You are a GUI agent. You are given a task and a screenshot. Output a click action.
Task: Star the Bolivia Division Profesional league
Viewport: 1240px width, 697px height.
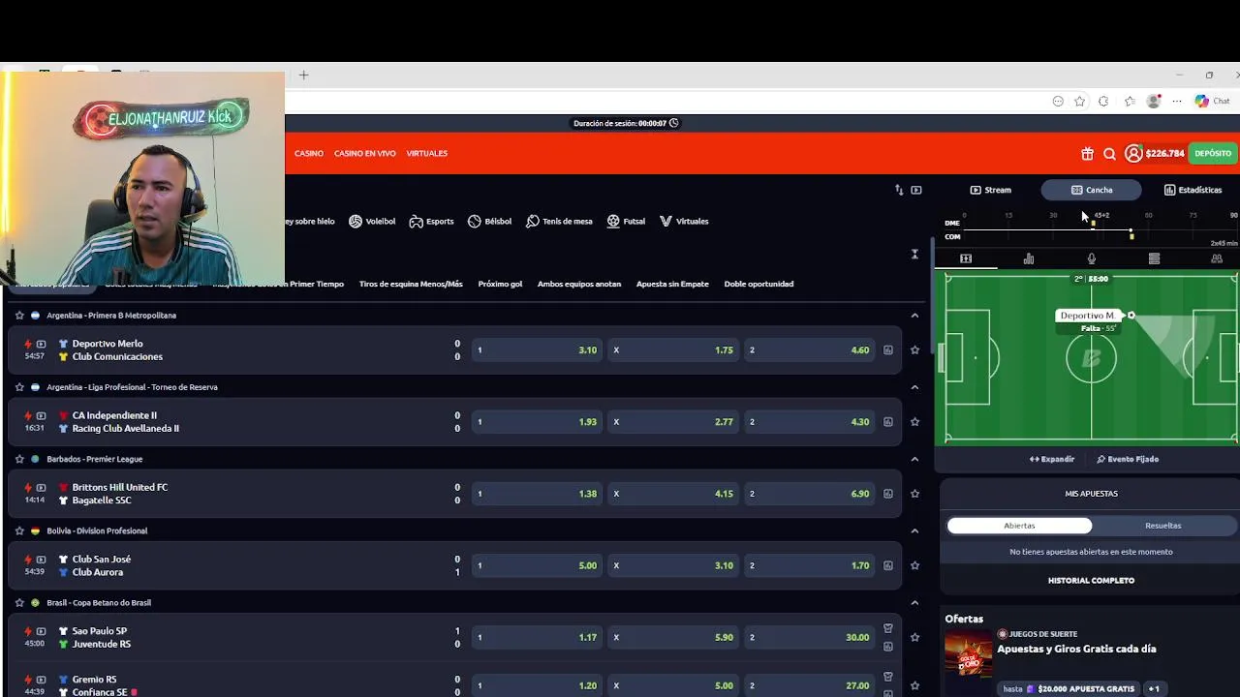(19, 530)
